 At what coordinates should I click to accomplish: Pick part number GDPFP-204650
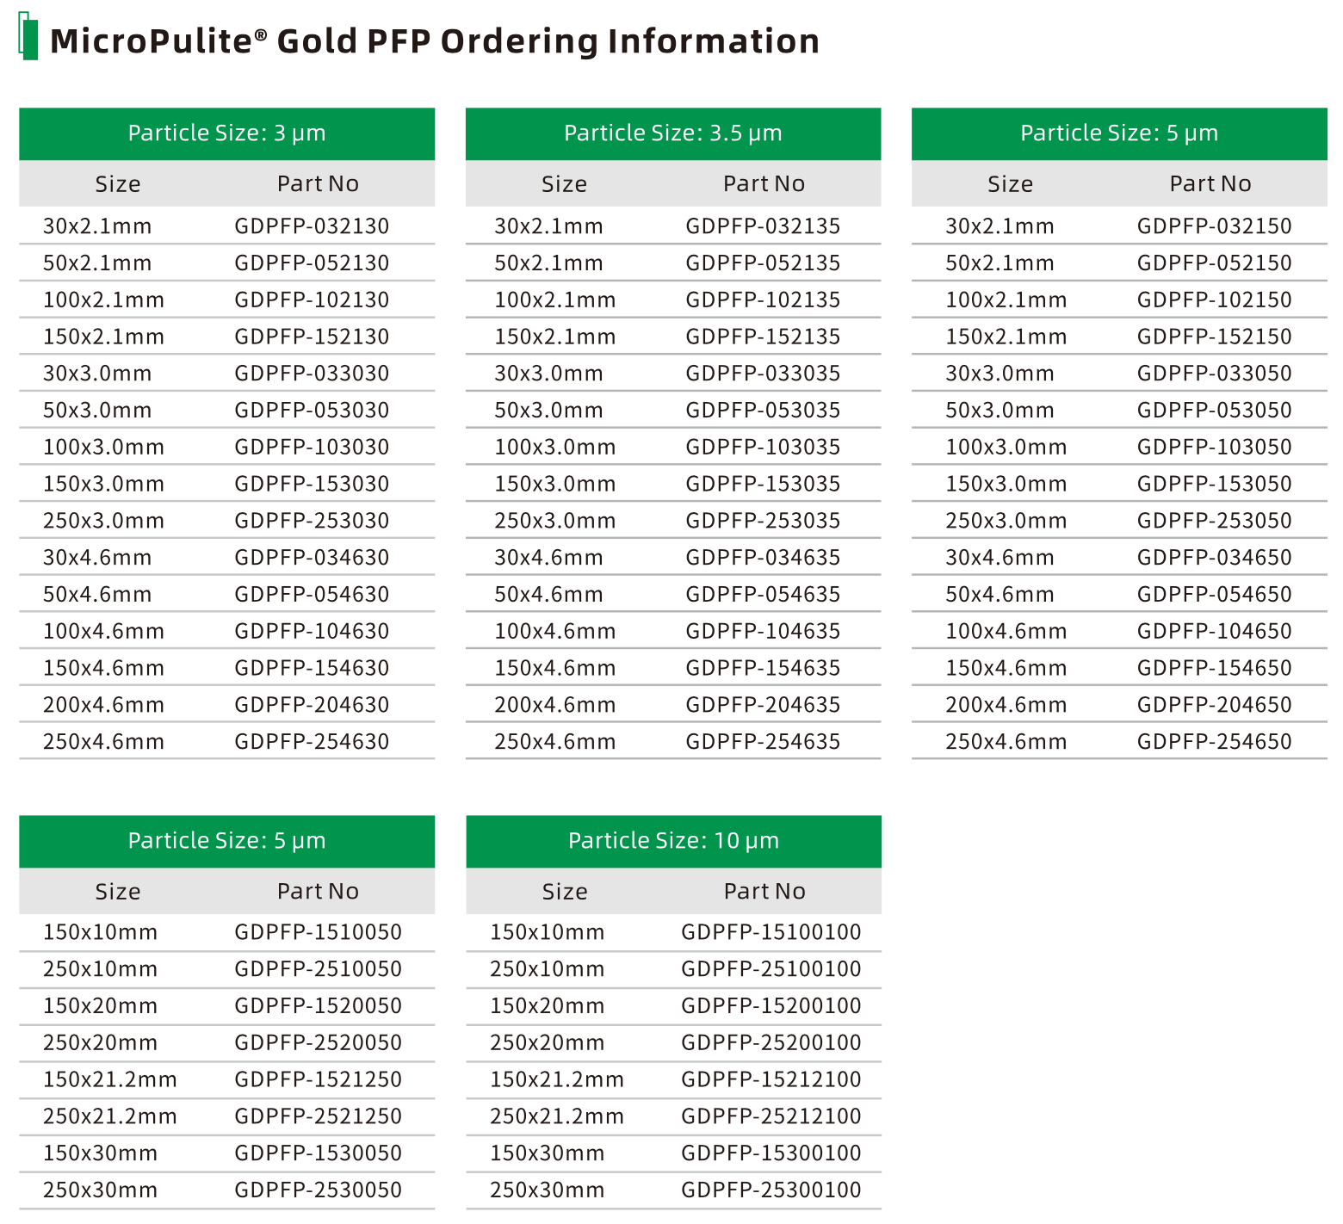[1214, 705]
